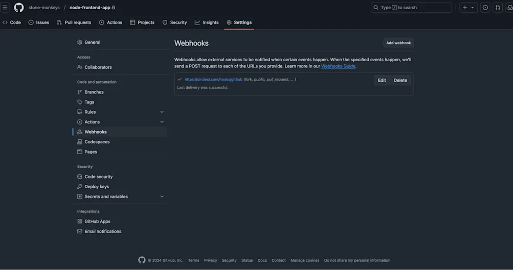Click the plus 'create new' icon
The image size is (513, 270).
[x=464, y=8]
